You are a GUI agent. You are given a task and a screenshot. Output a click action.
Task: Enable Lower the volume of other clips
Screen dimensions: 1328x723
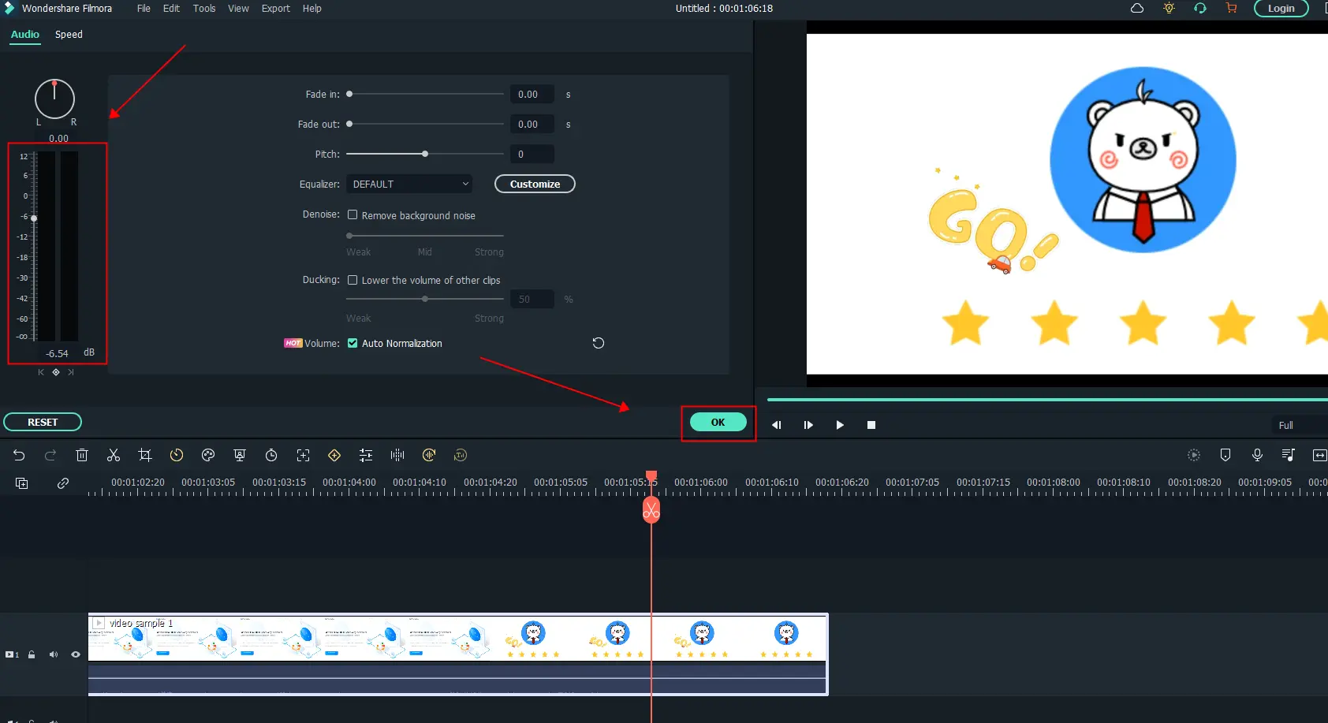point(353,280)
